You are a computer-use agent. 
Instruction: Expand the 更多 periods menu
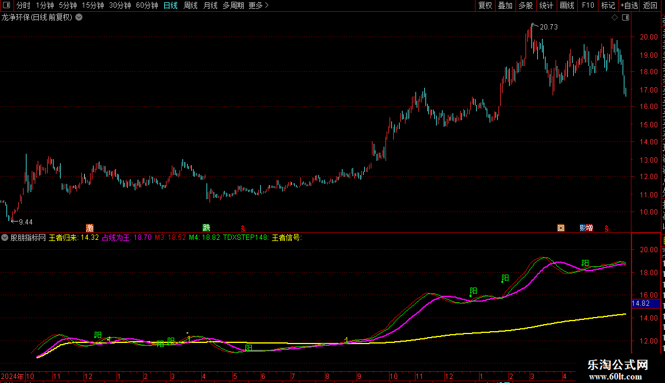click(258, 5)
